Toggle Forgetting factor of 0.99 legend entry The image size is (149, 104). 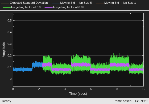[x=64, y=7]
